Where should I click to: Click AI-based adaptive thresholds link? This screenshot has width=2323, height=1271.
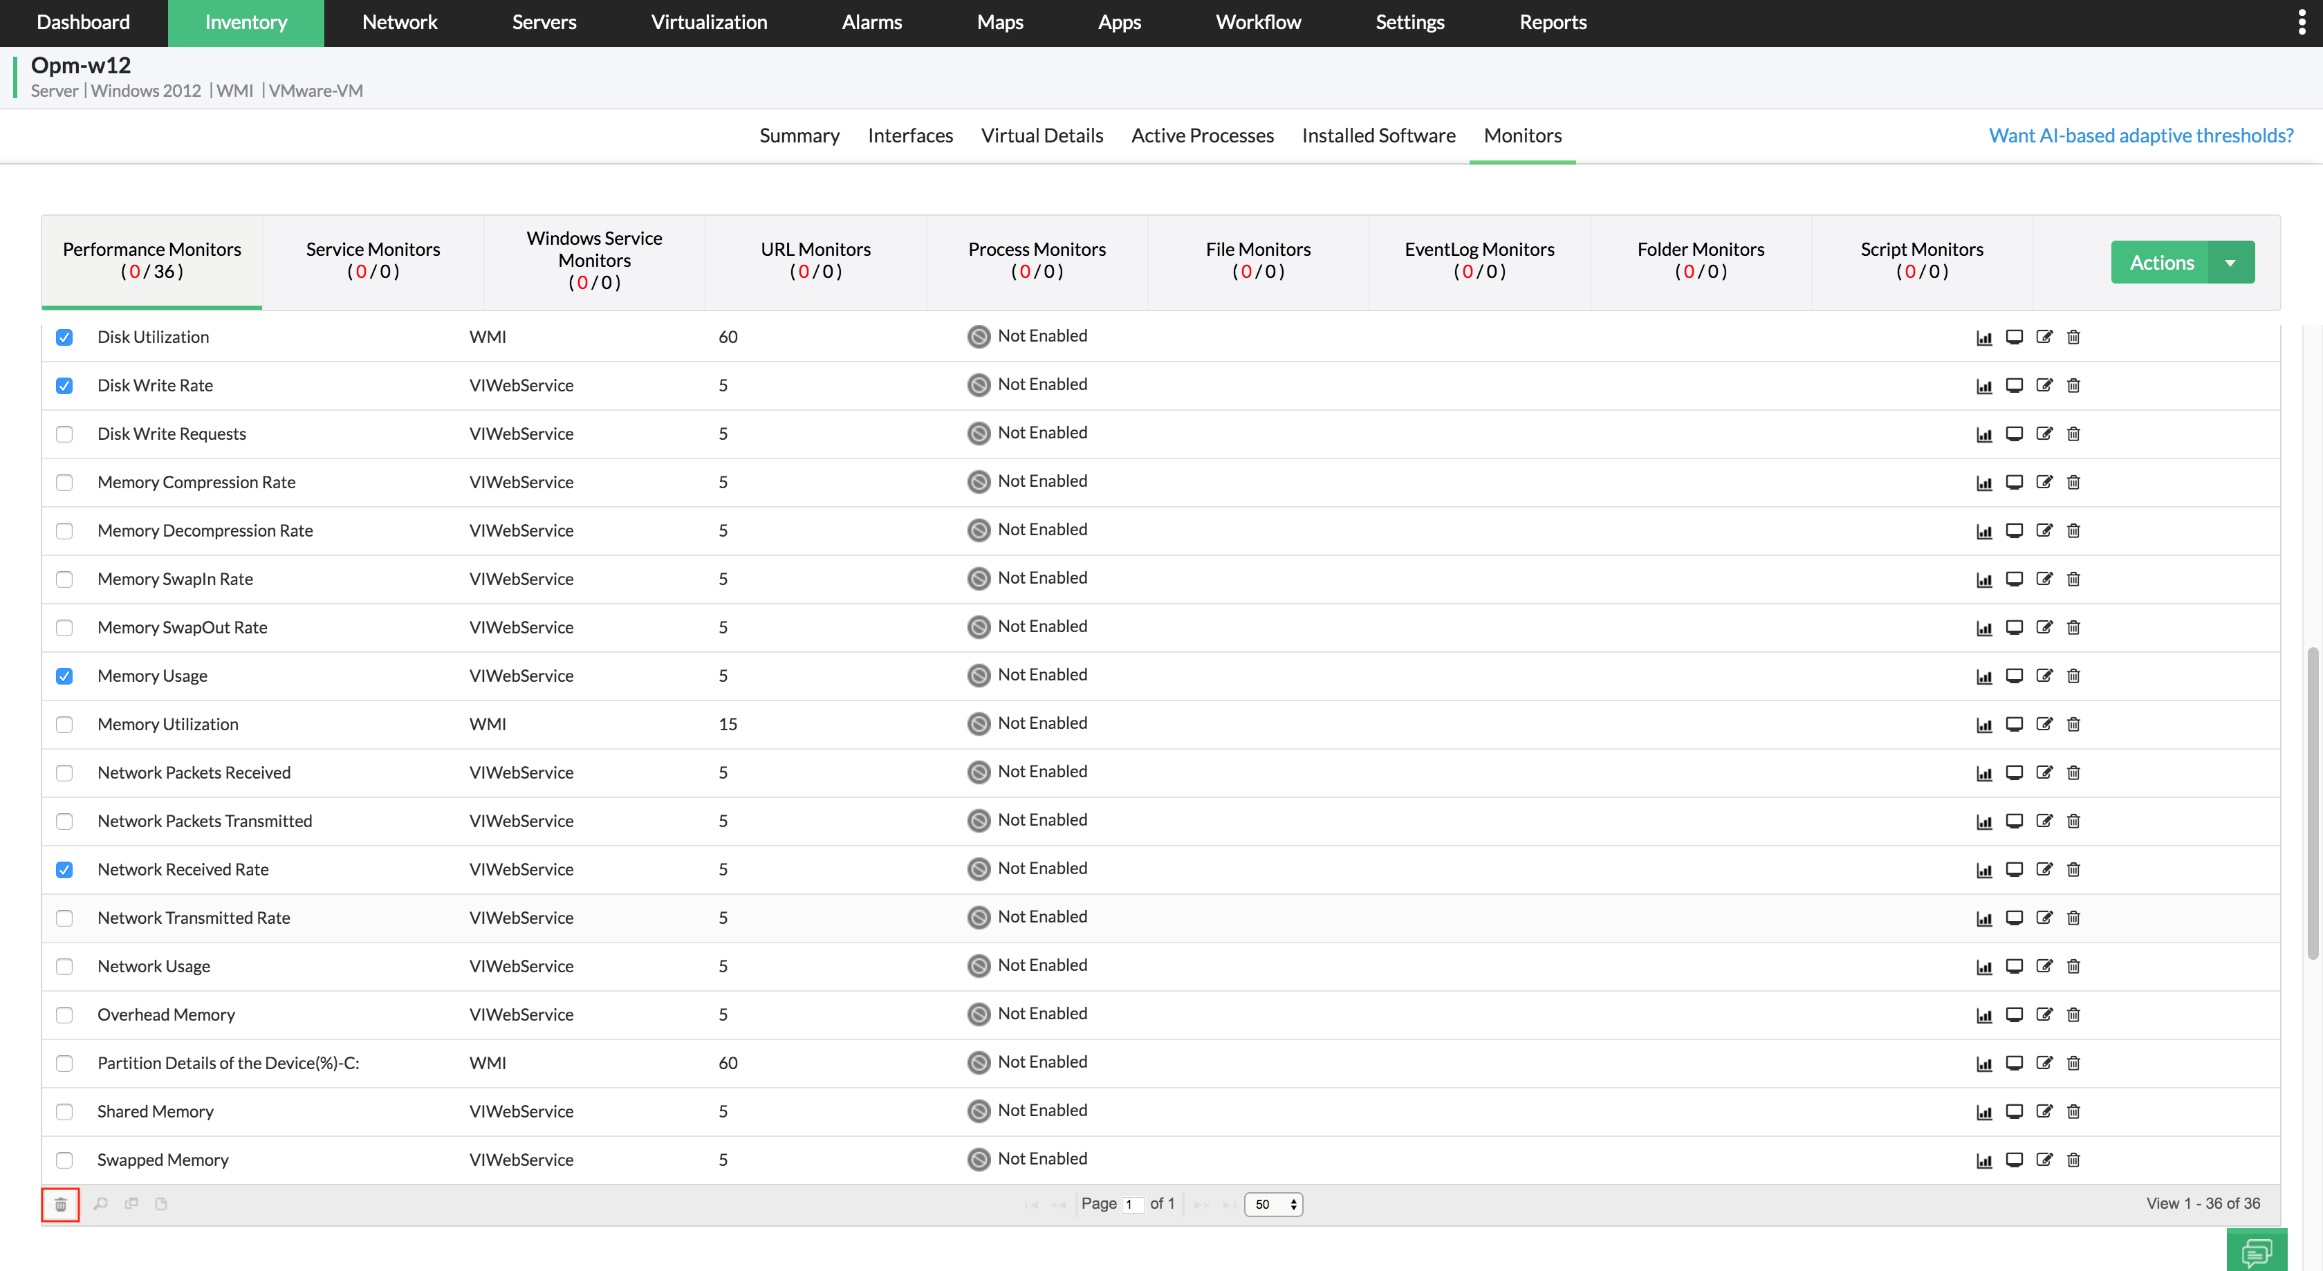tap(2141, 136)
